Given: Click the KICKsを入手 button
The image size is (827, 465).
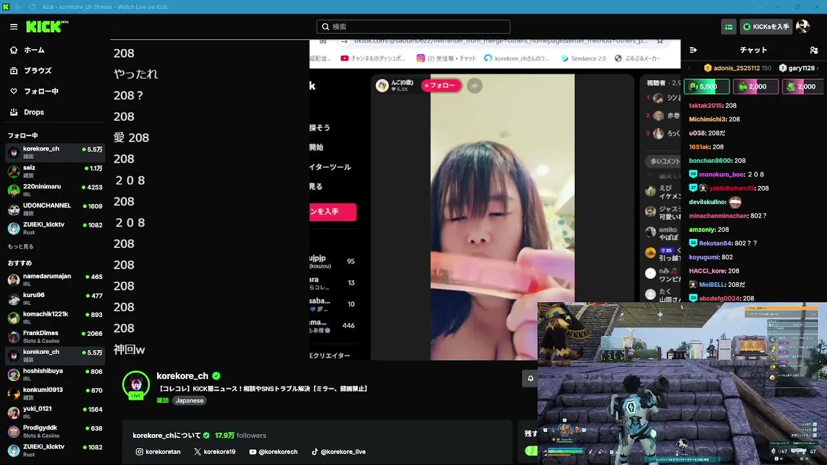Looking at the screenshot, I should point(766,26).
